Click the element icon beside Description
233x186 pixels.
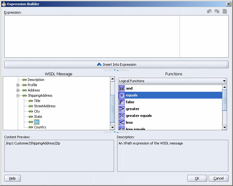(x=25, y=80)
